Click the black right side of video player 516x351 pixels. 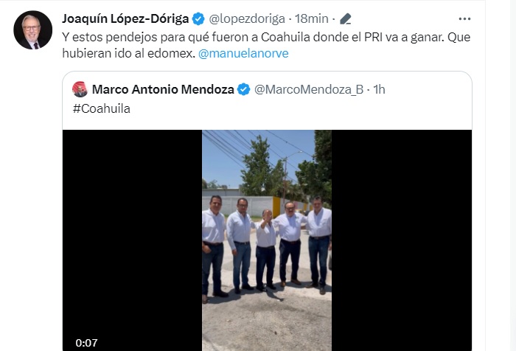(402, 240)
